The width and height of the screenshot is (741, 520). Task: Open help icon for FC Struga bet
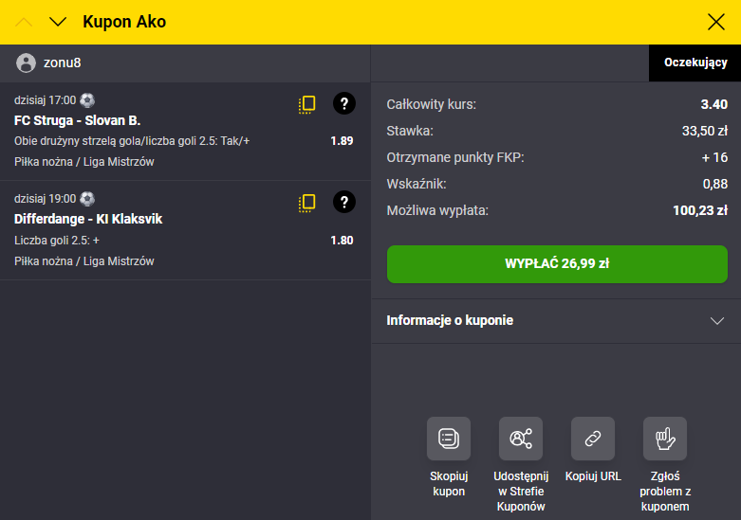[344, 103]
